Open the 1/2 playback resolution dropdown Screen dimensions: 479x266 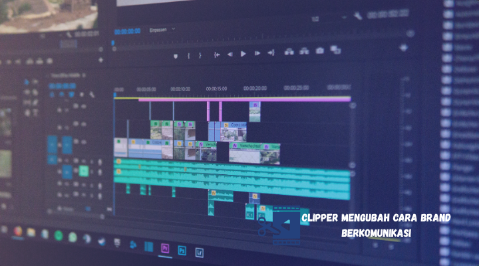(329, 19)
